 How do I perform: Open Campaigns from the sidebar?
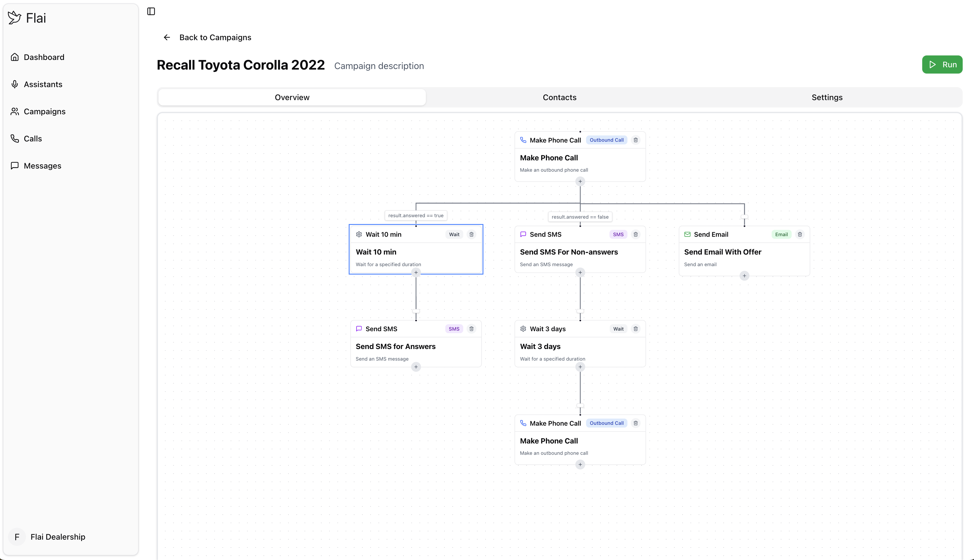(x=44, y=111)
